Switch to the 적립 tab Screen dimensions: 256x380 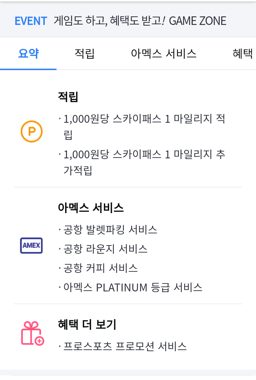click(84, 53)
